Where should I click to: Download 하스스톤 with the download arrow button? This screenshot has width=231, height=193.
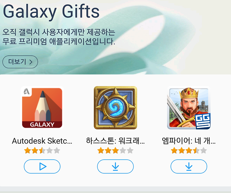(x=116, y=166)
